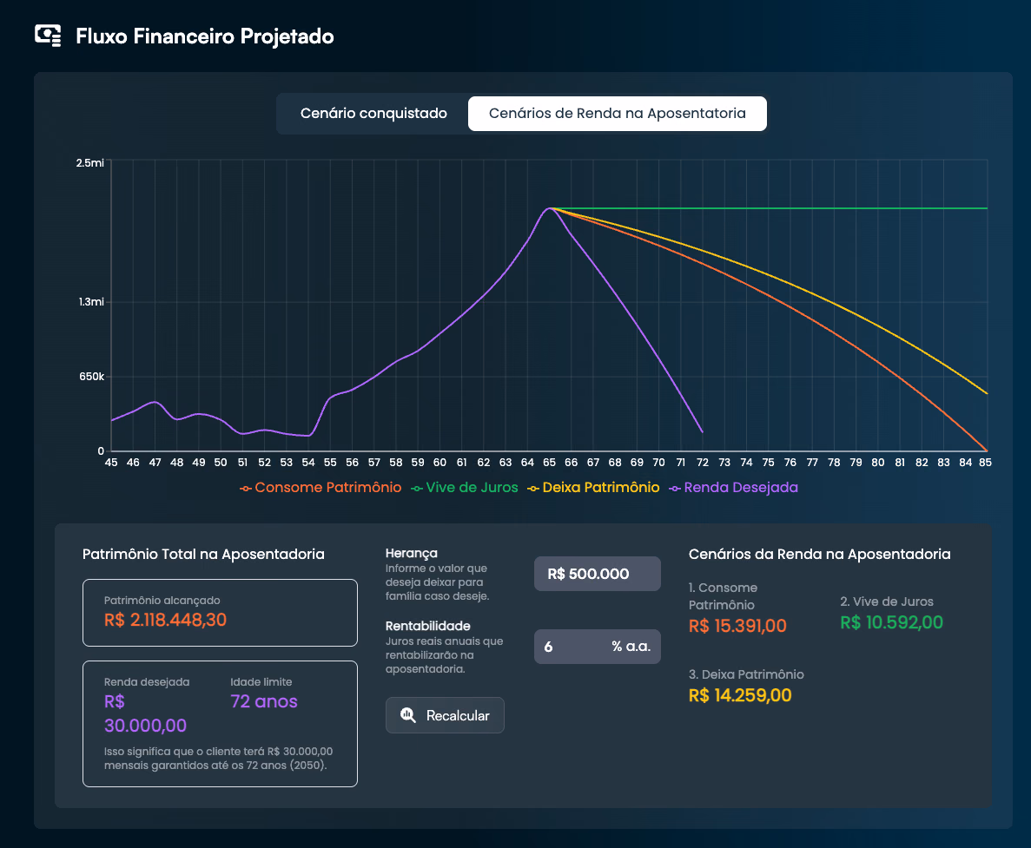Click the money icon beside Fluxo Financeiro Projetado
The image size is (1031, 848).
click(48, 36)
